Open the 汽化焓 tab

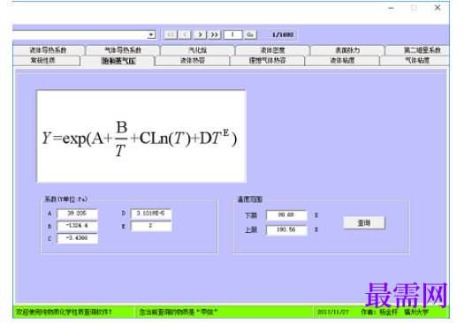[198, 50]
